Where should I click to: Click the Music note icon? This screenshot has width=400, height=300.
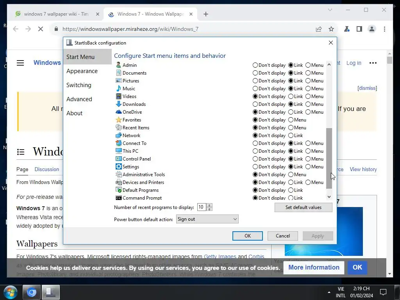(x=118, y=89)
